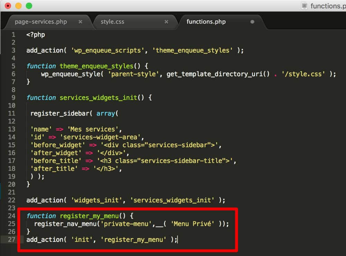
Task: Open the style.css tab
Action: (x=112, y=22)
